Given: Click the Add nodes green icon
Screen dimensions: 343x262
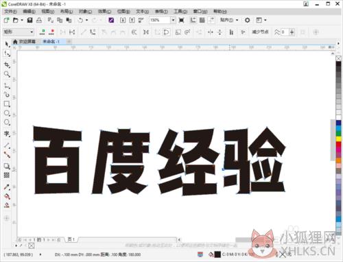Looking at the screenshot, I should point(43,32).
